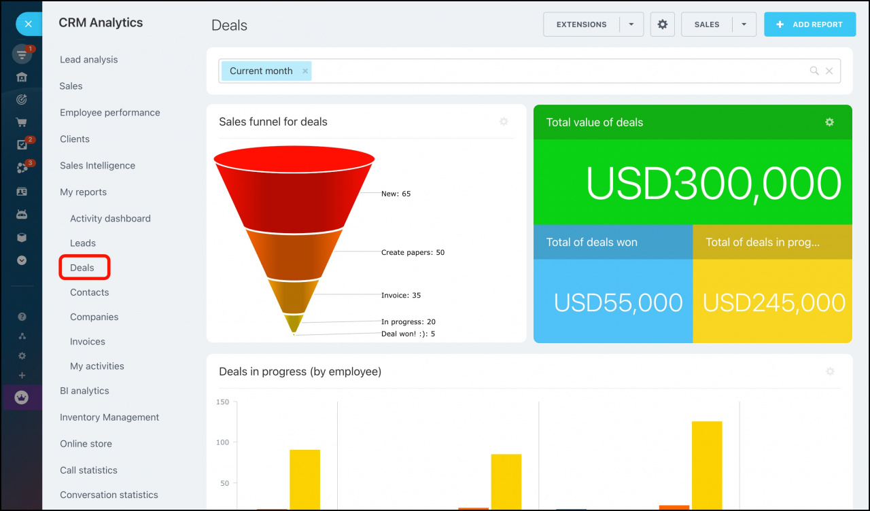The height and width of the screenshot is (511, 870).
Task: Open Sales Intelligence section
Action: pos(97,166)
